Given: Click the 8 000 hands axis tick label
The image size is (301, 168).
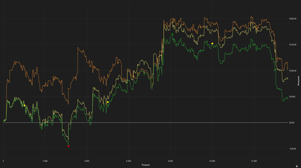Looking at the screenshot, I should click(170, 161).
